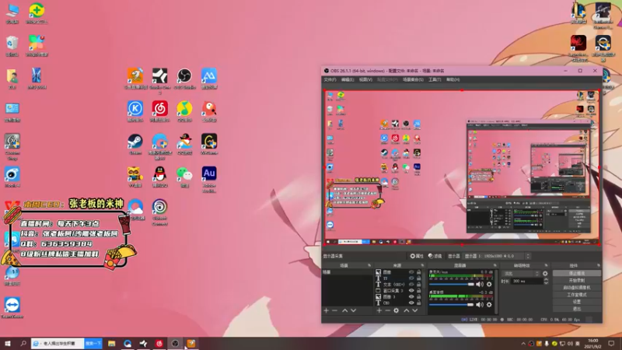The width and height of the screenshot is (622, 350).
Task: Open the Steam desktop shortcut
Action: tap(135, 145)
